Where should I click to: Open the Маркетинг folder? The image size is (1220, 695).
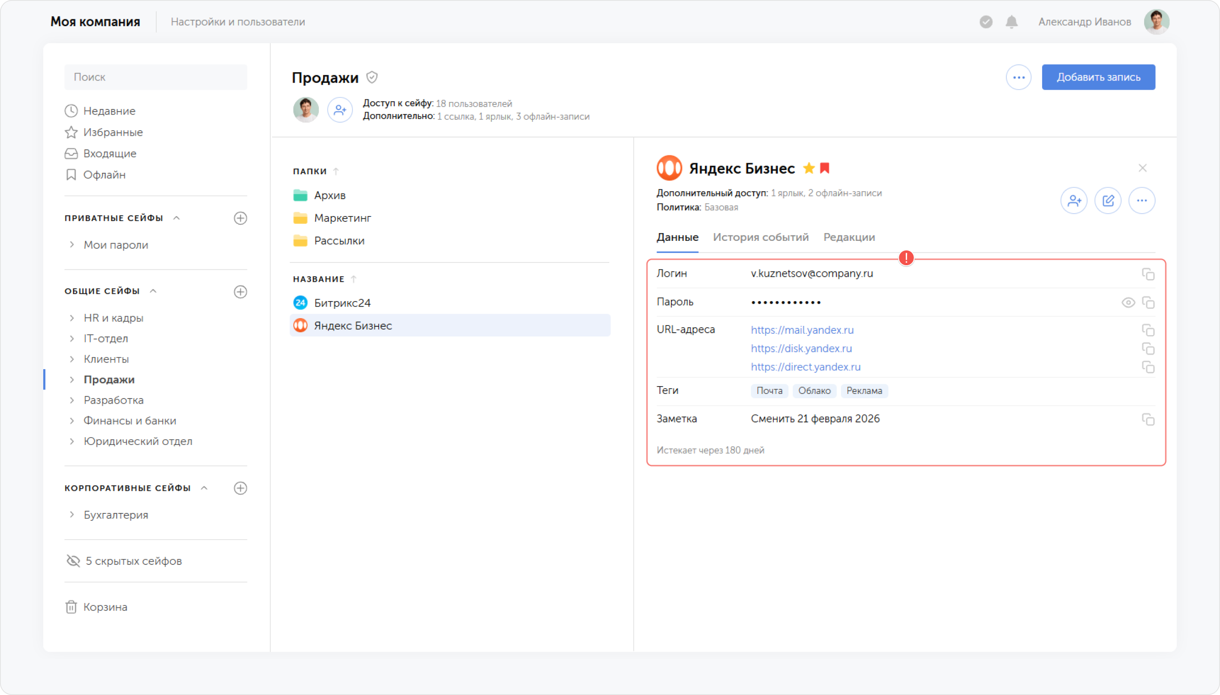tap(332, 218)
